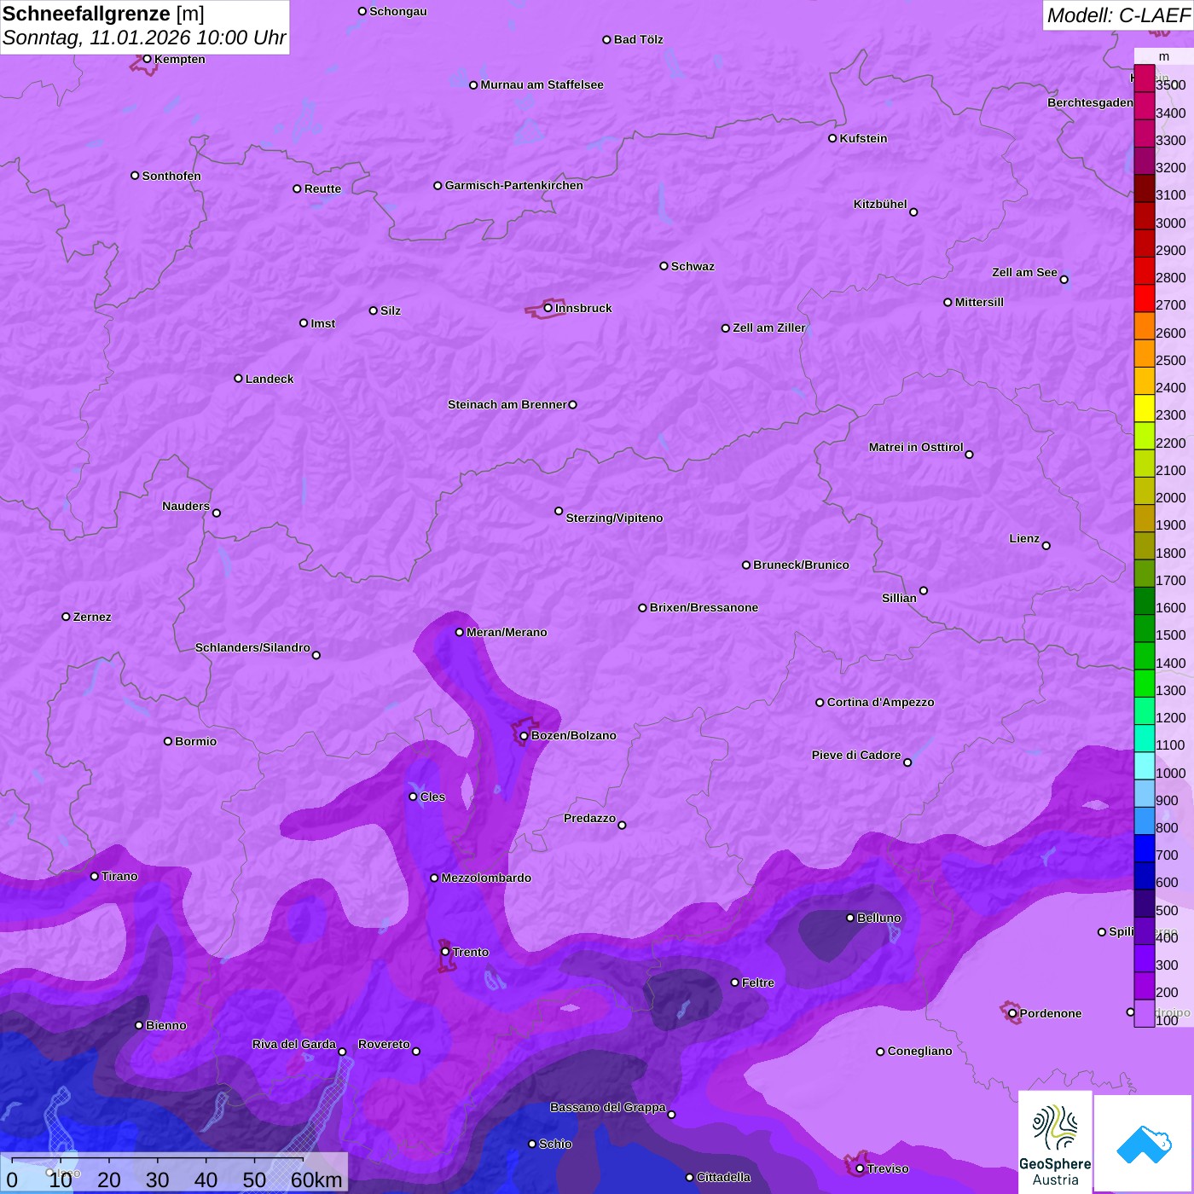Click the Sonthofen label
1194x1194 pixels.
tap(171, 176)
